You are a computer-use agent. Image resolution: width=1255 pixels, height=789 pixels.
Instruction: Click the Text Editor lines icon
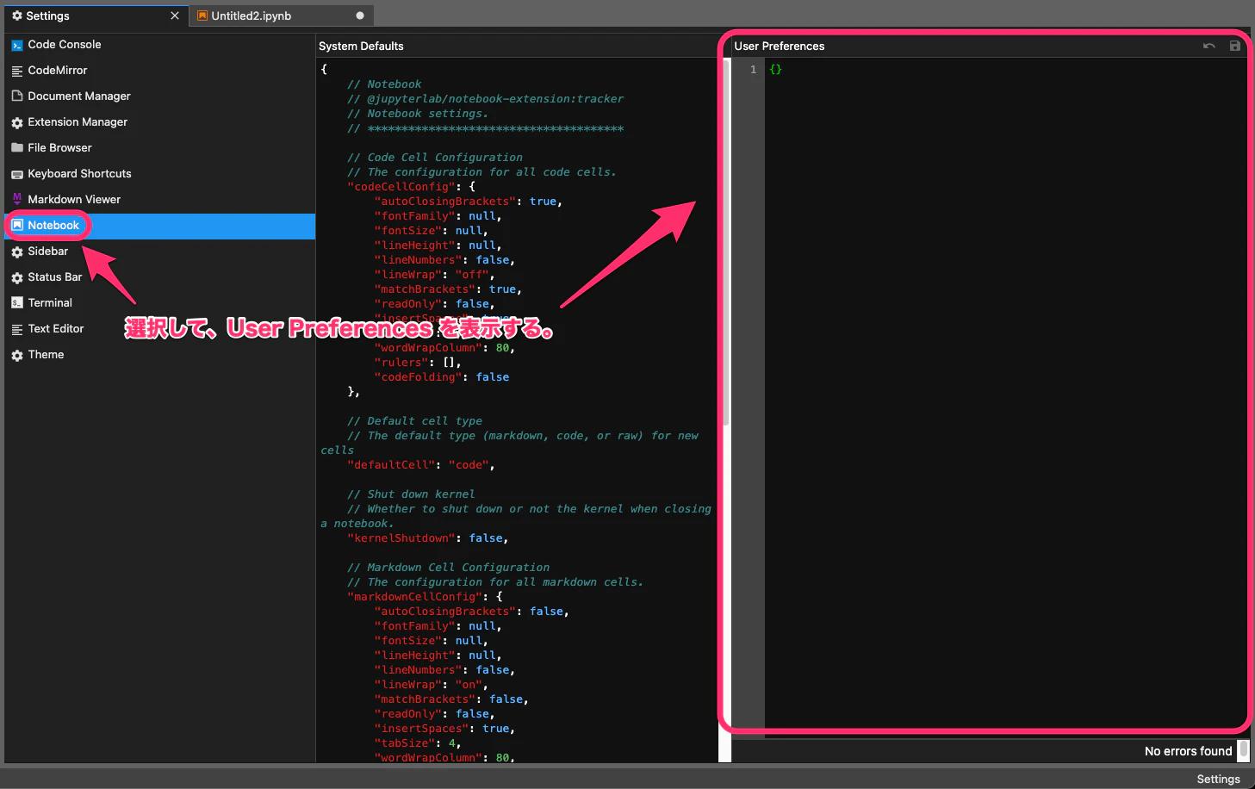(17, 329)
